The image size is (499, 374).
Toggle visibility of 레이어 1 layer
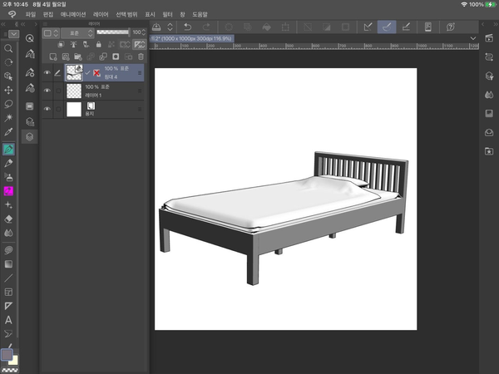tap(47, 91)
